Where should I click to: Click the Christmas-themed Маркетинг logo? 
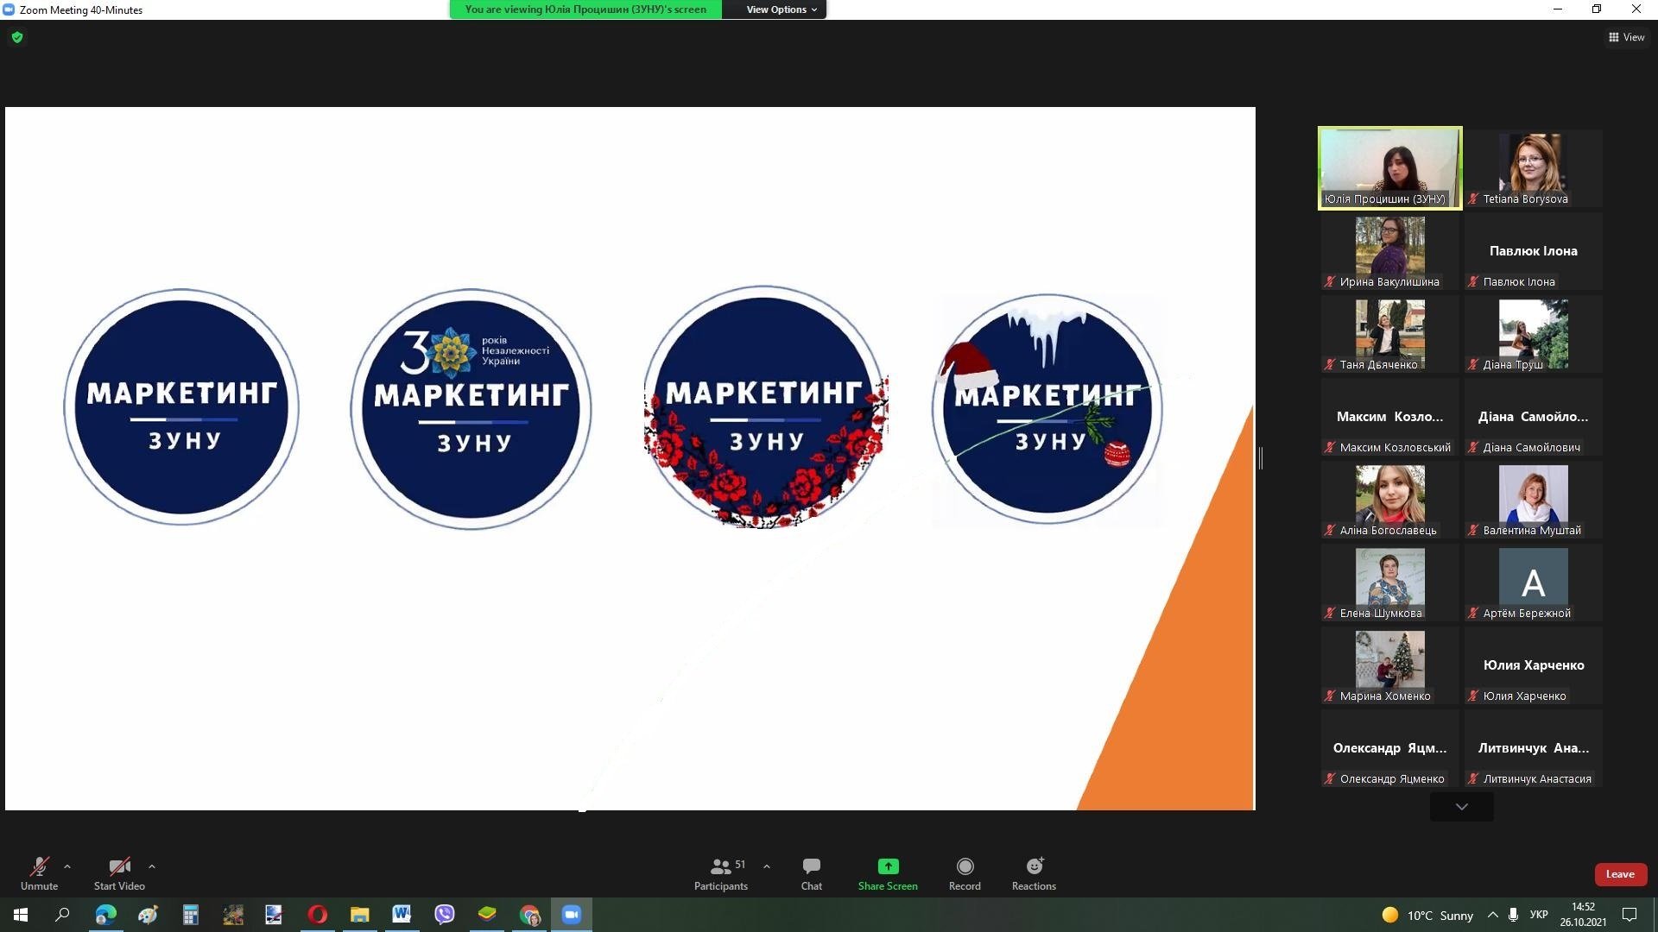[x=1047, y=408]
